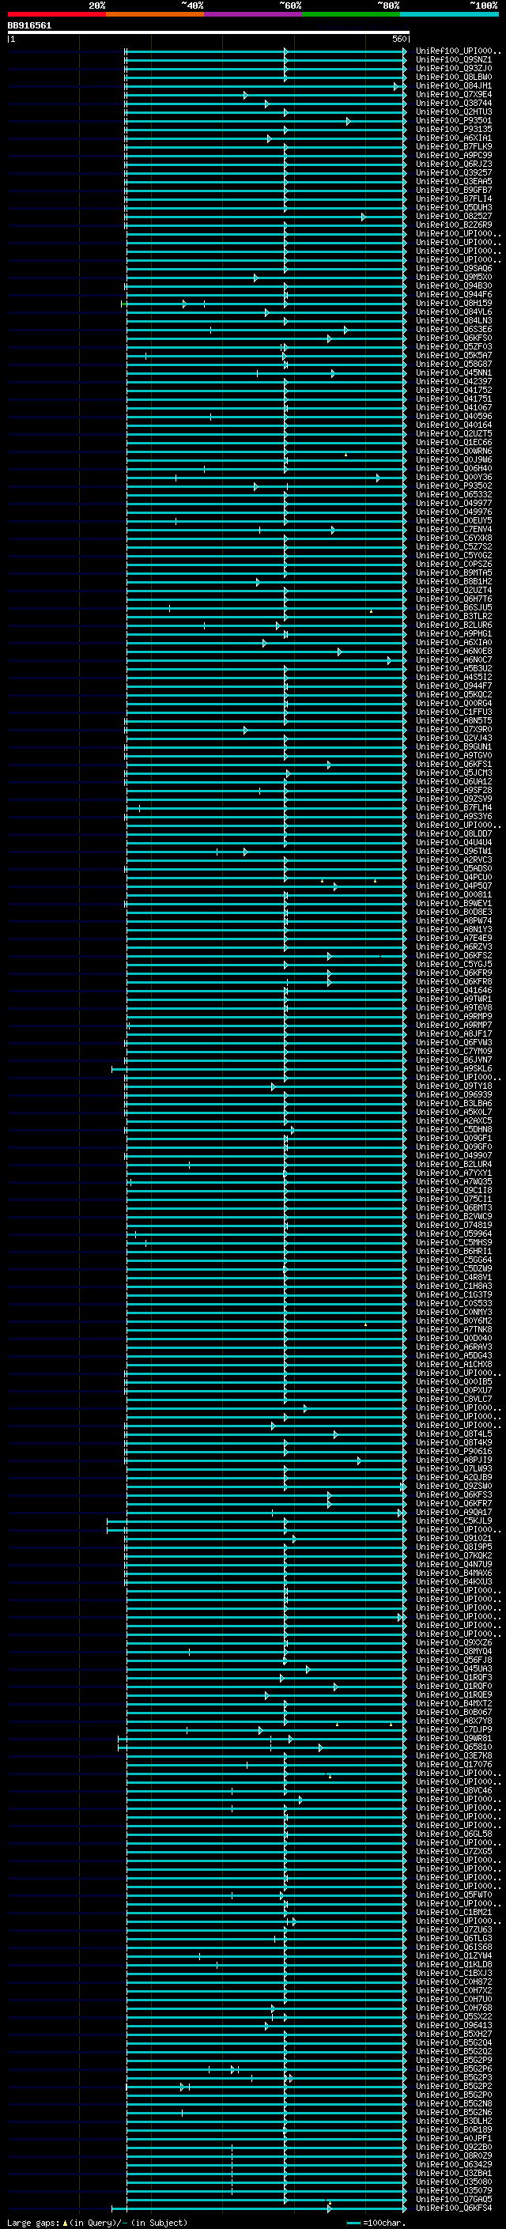
Task: Click the purple ~60% identity legend bar
Action: (252, 15)
